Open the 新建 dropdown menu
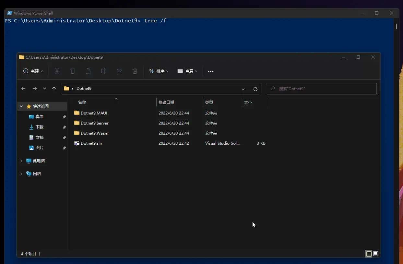The width and height of the screenshot is (403, 264). [x=33, y=71]
